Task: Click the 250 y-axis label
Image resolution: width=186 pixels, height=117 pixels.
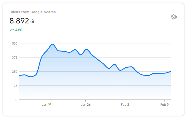Action: point(14,72)
